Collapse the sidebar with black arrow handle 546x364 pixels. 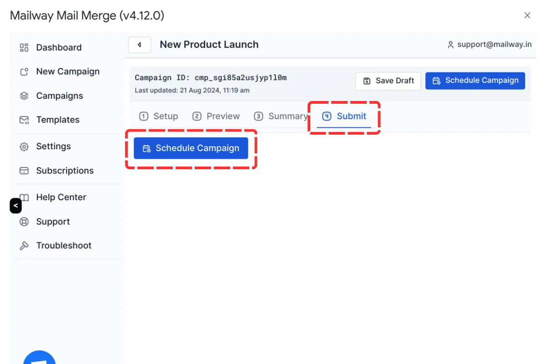[x=15, y=206]
